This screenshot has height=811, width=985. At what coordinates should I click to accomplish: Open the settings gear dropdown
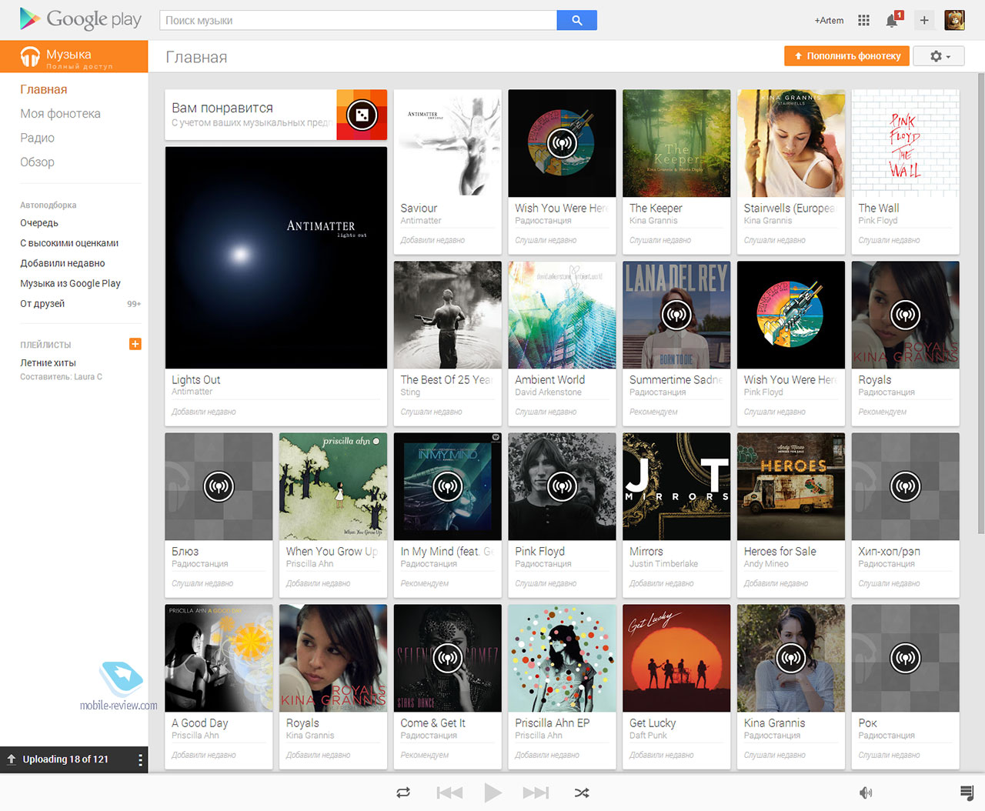pyautogui.click(x=938, y=56)
